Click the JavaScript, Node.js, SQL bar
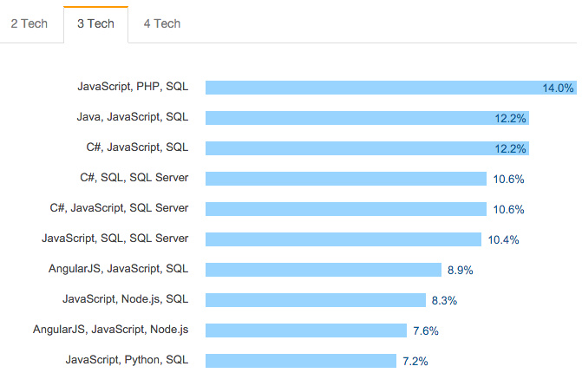The image size is (582, 386). pos(316,300)
